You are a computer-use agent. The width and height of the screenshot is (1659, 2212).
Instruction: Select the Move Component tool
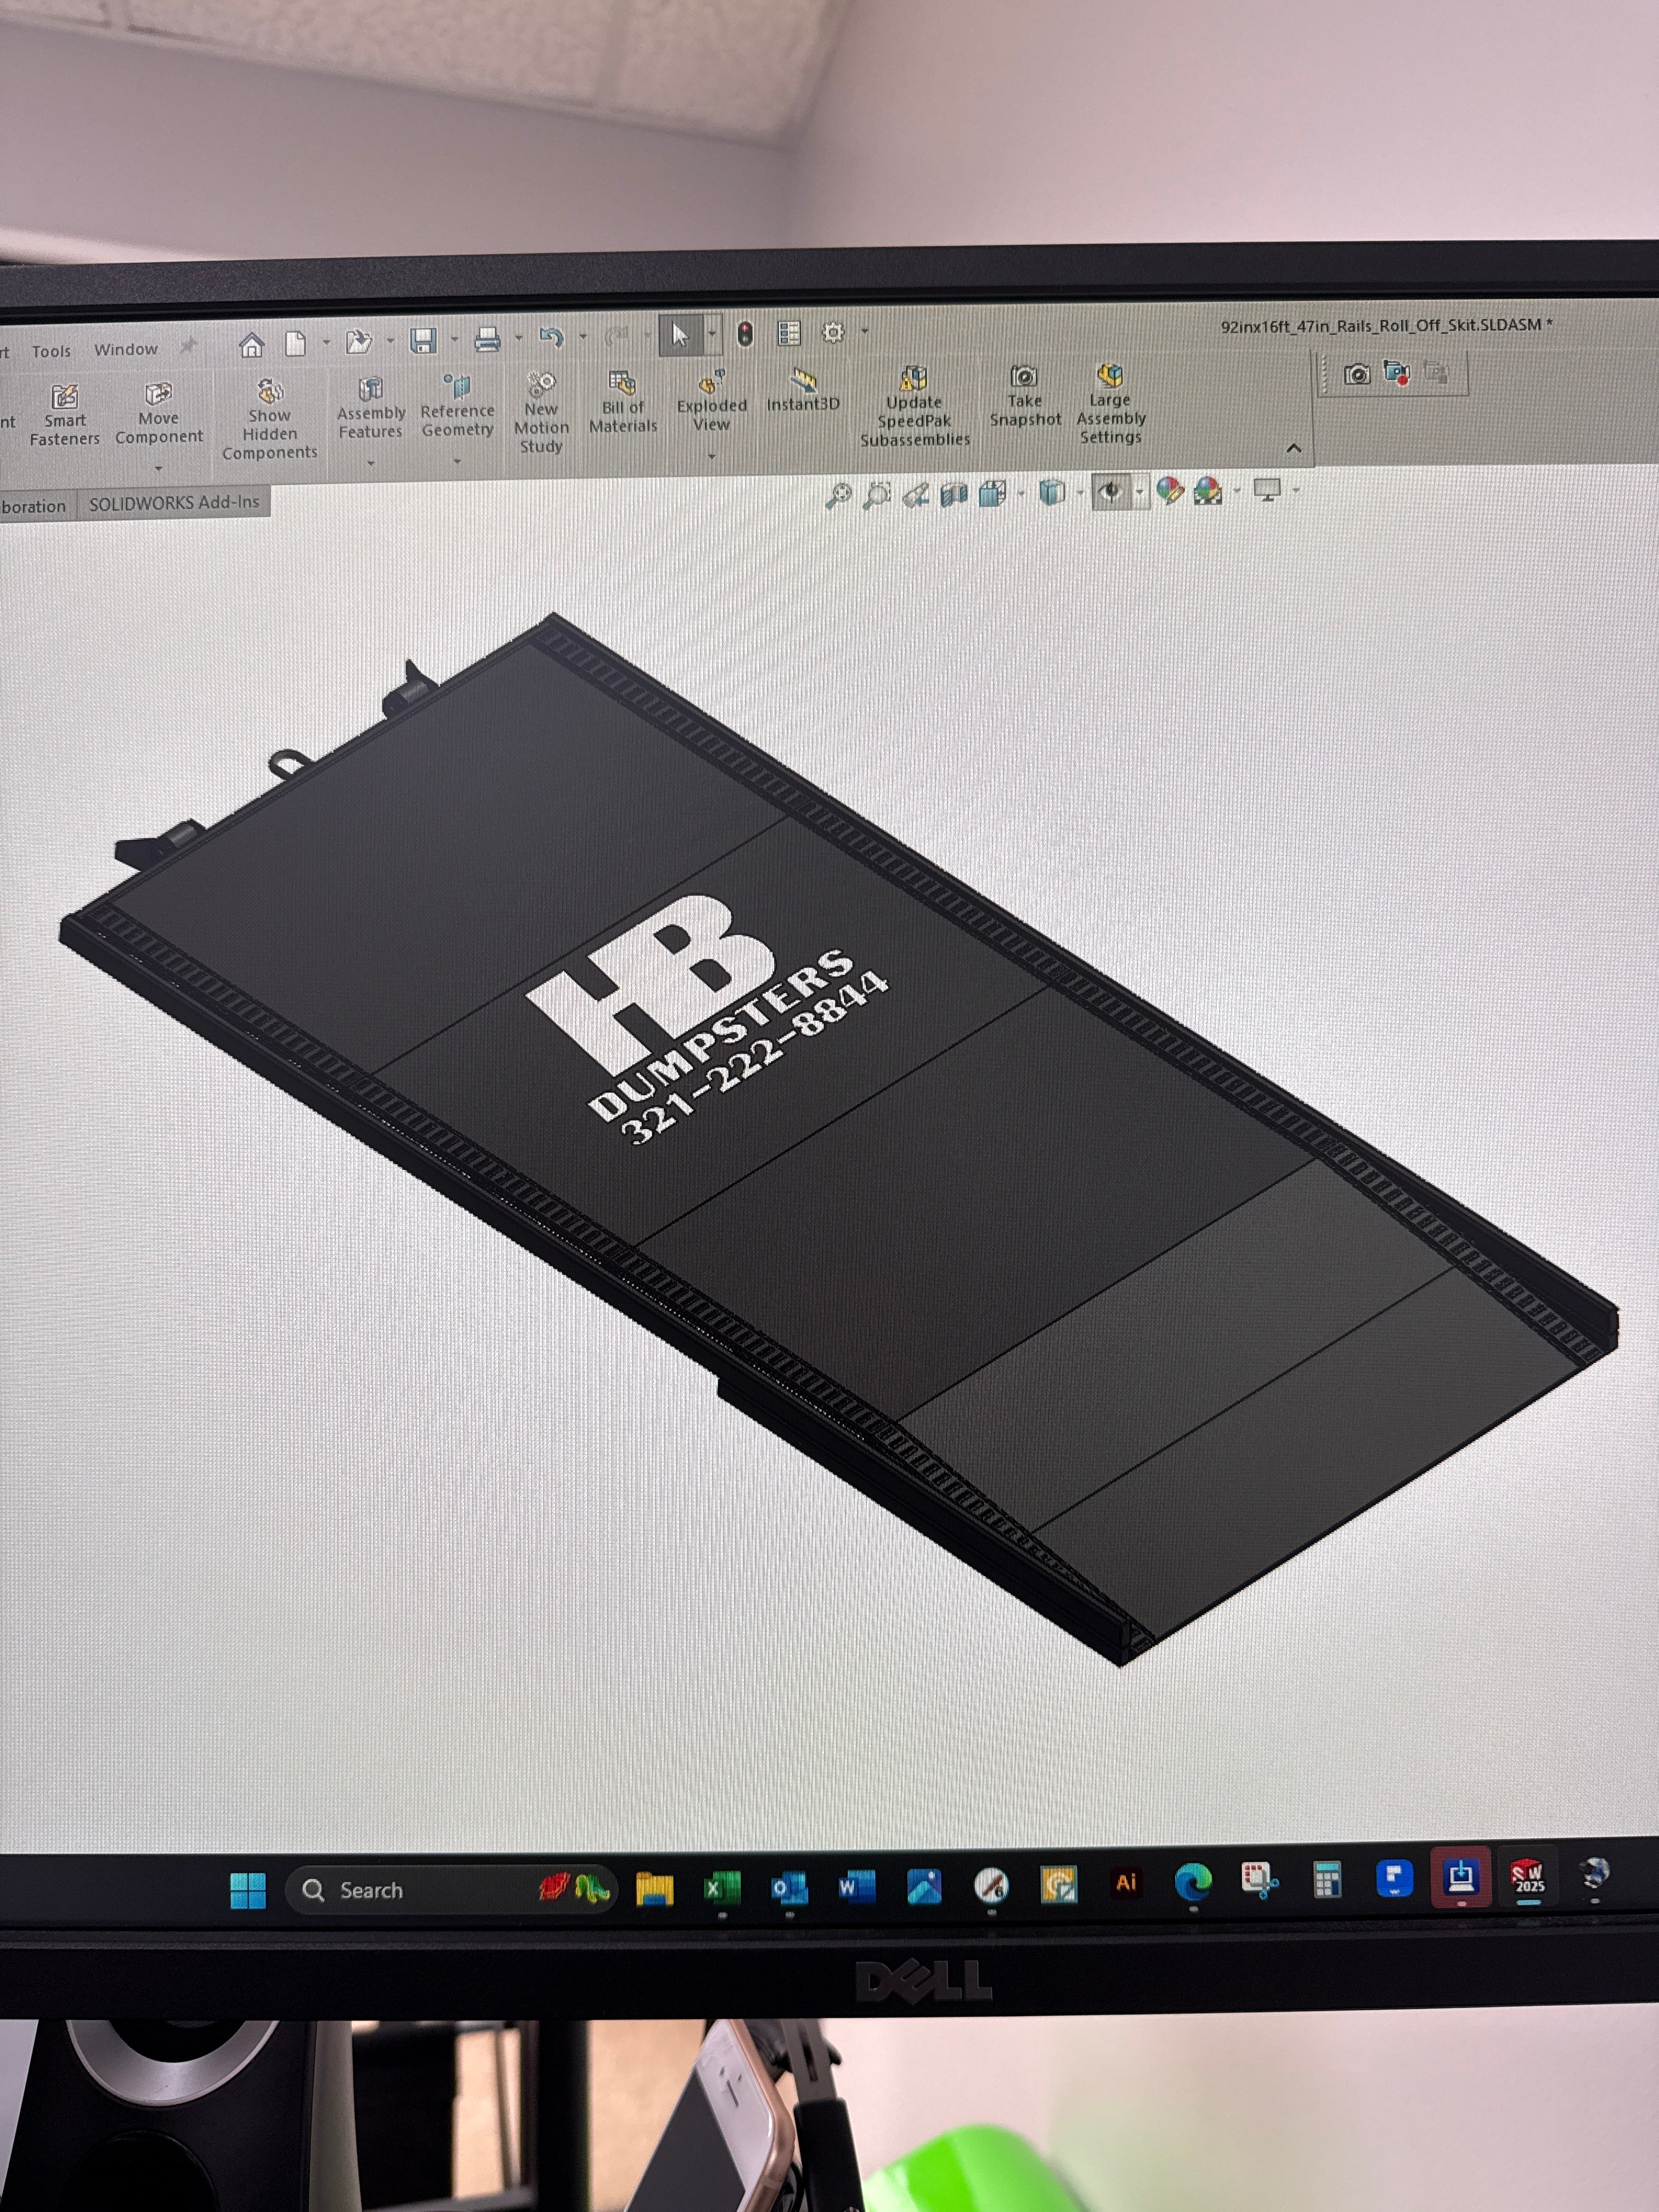click(x=158, y=413)
